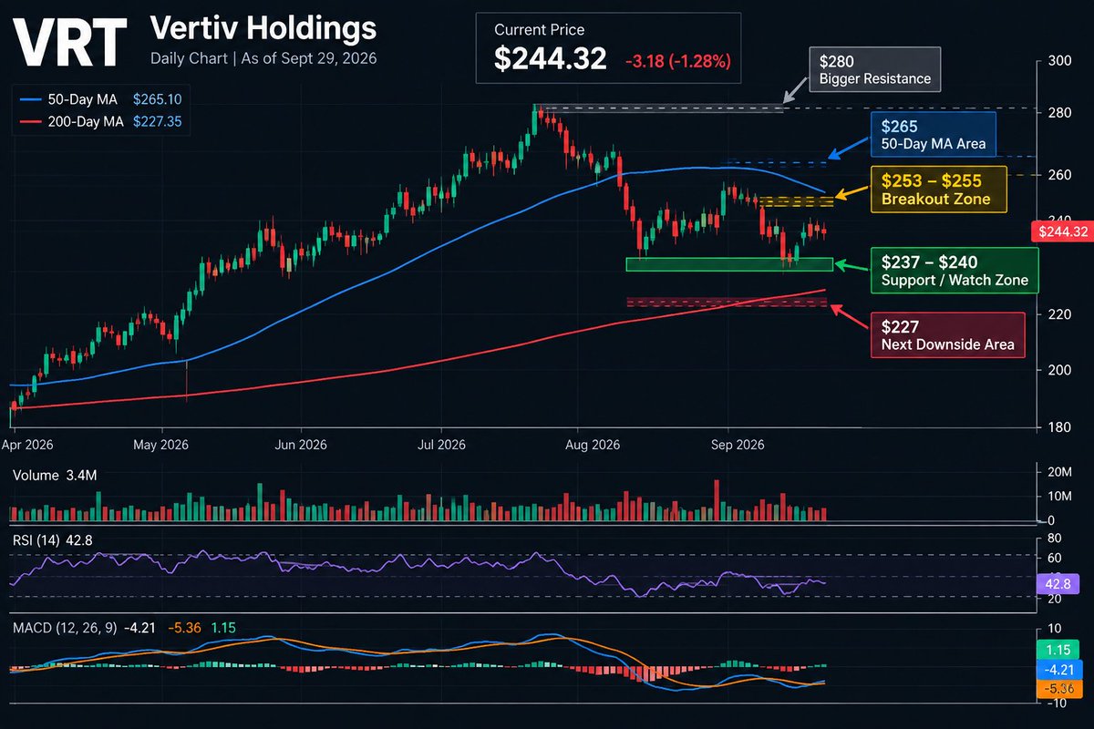Select the $253 – $255 Breakout Zone box
Viewport: 1094px width, 729px height.
[x=937, y=190]
